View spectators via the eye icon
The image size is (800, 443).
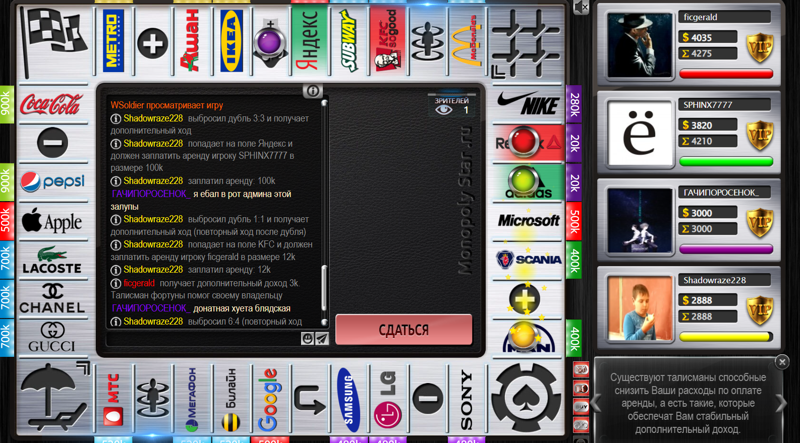(444, 109)
